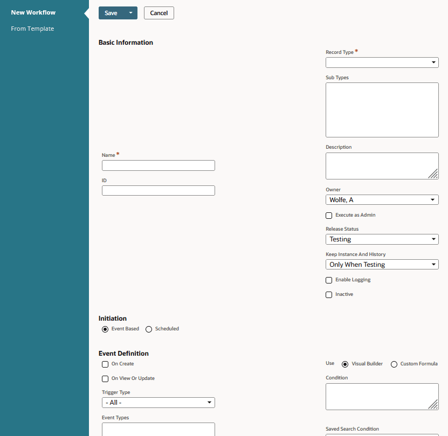Click the Cancel button
The height and width of the screenshot is (436, 448).
(x=159, y=13)
